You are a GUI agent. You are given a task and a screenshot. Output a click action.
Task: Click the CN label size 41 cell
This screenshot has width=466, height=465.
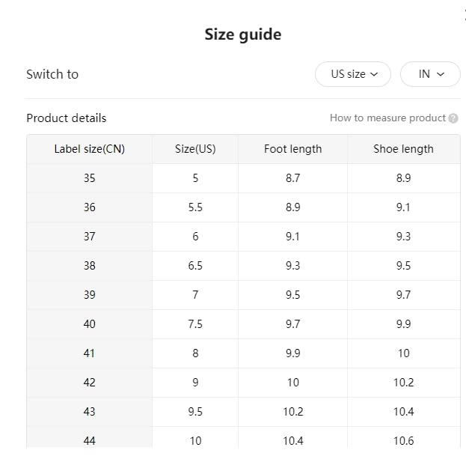90,353
